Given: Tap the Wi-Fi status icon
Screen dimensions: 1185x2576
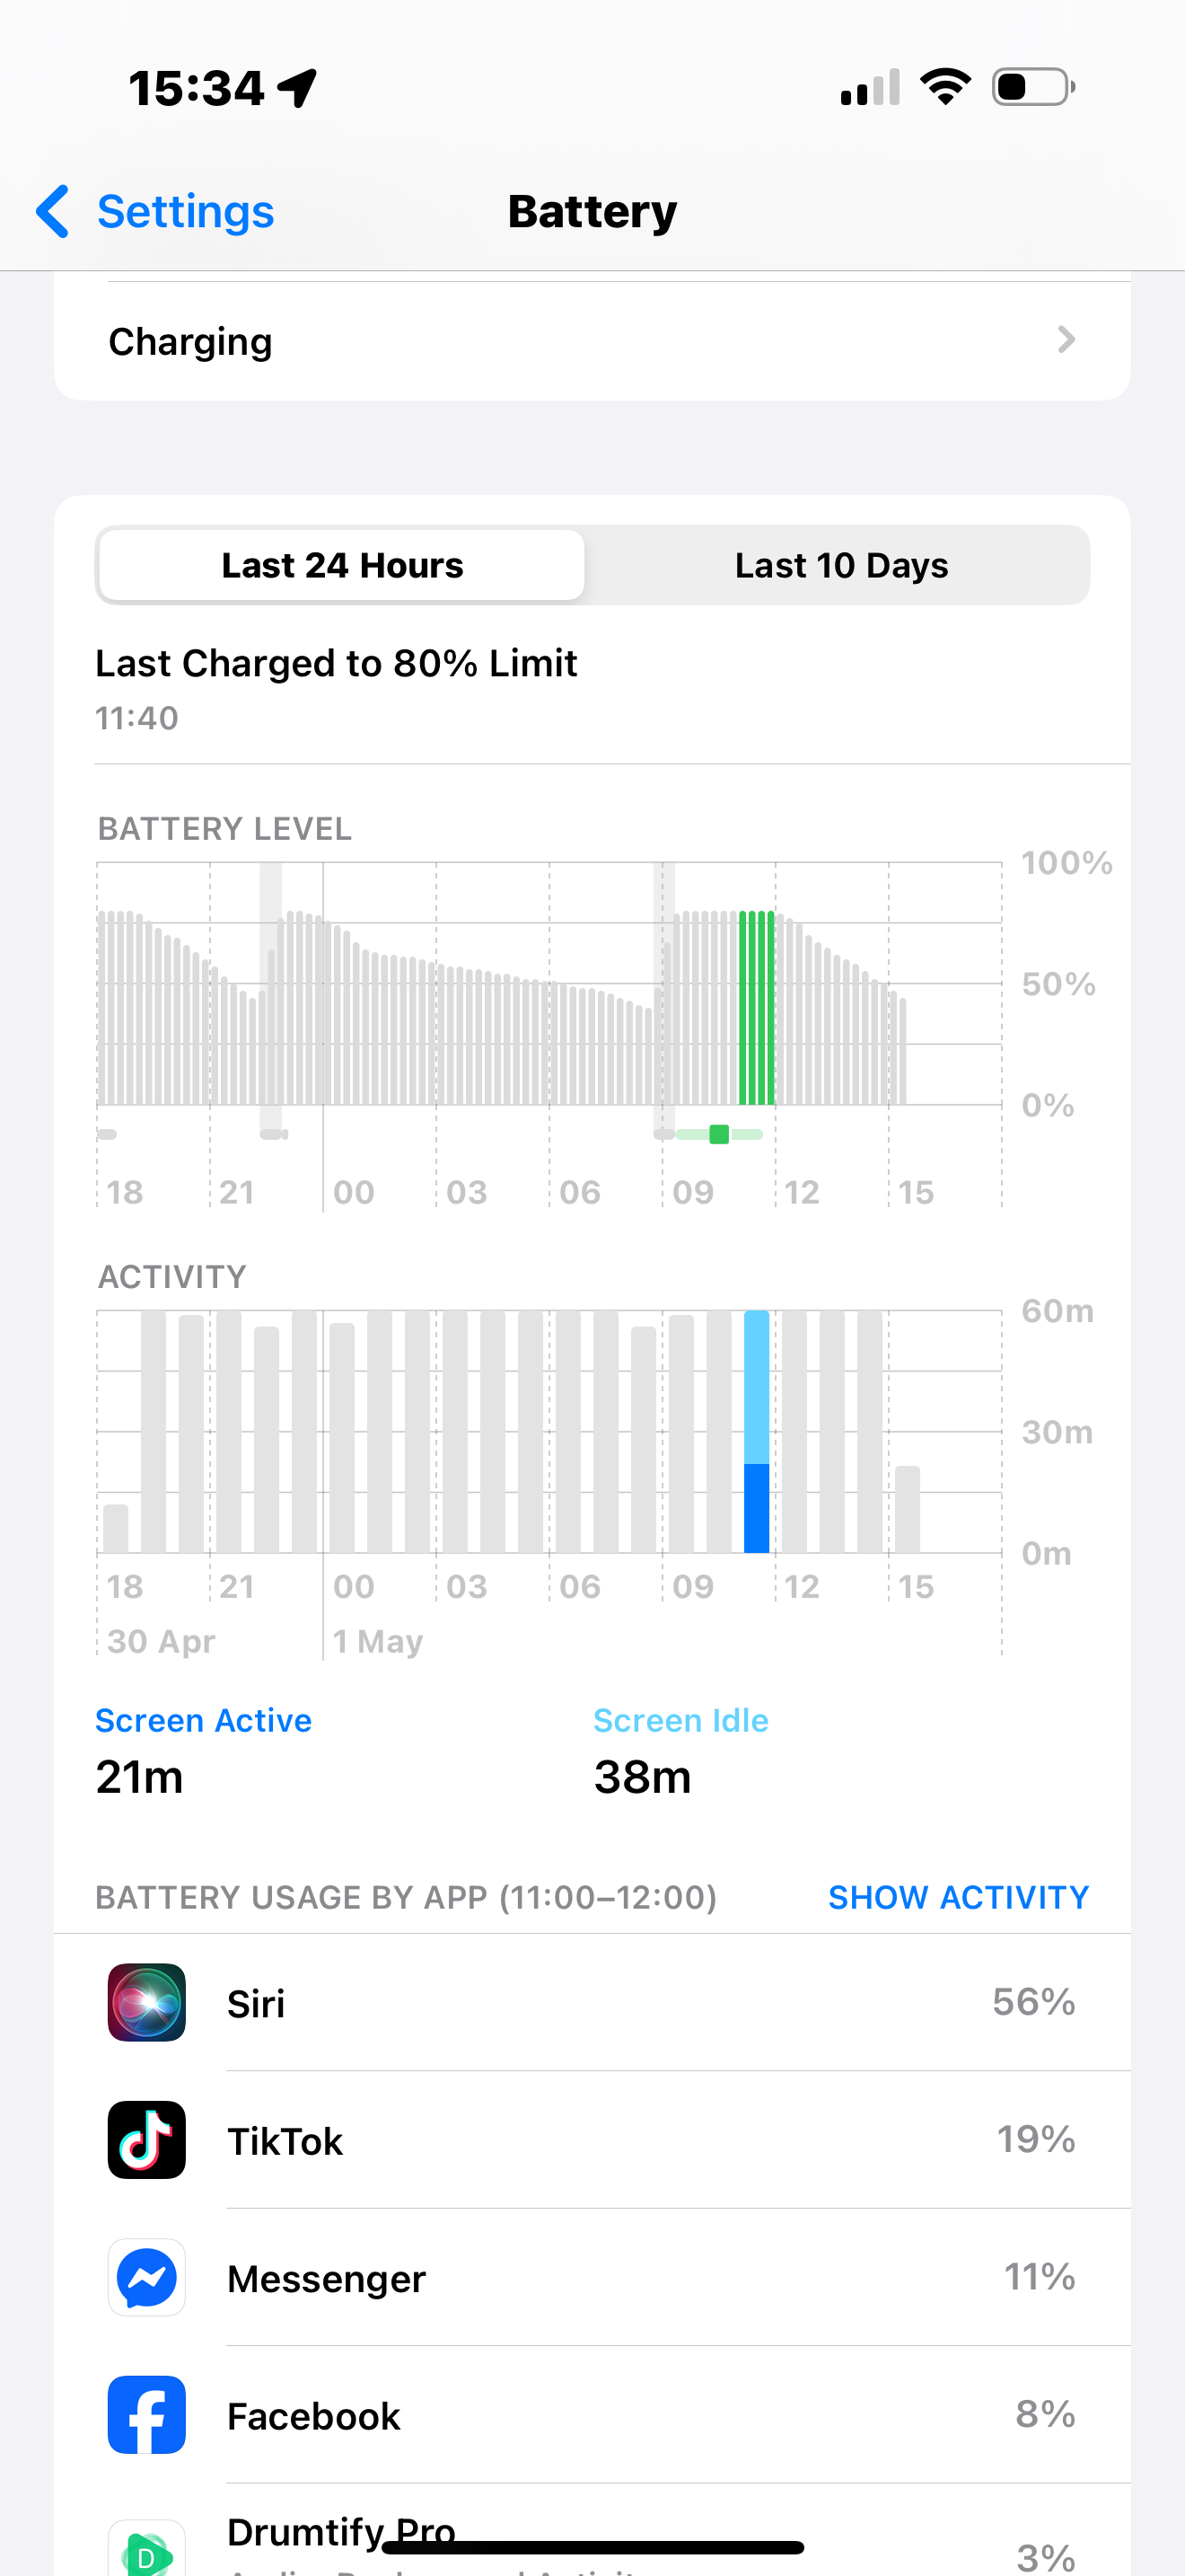Looking at the screenshot, I should [x=945, y=87].
